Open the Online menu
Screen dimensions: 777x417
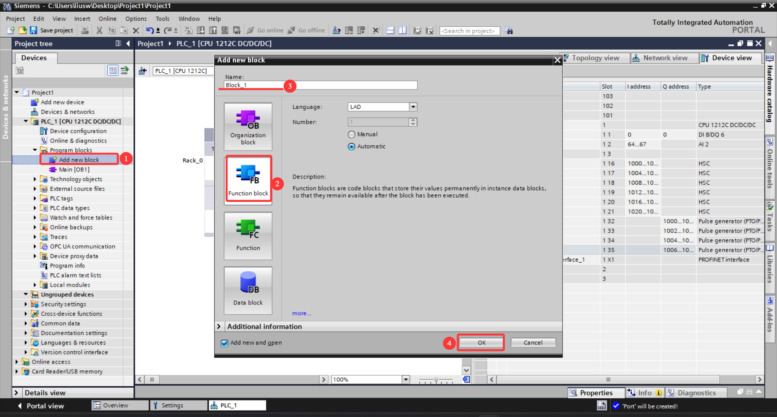click(108, 19)
